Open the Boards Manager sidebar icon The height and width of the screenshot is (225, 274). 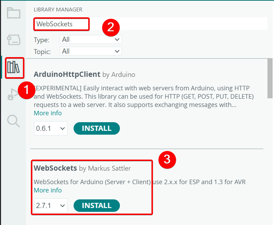pyautogui.click(x=13, y=40)
